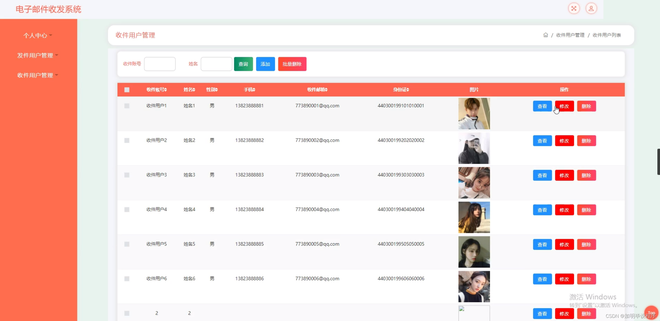Click the 收件账号 search input field
The height and width of the screenshot is (321, 660).
pos(159,64)
